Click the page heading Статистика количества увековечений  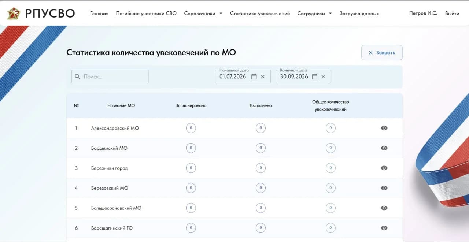click(x=151, y=52)
